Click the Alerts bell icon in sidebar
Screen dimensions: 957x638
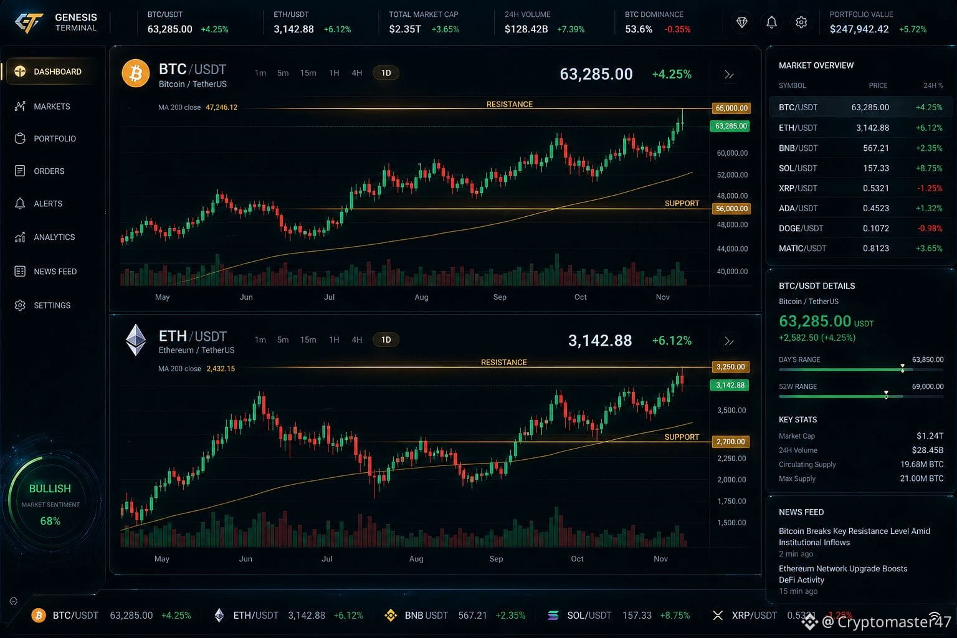[20, 204]
